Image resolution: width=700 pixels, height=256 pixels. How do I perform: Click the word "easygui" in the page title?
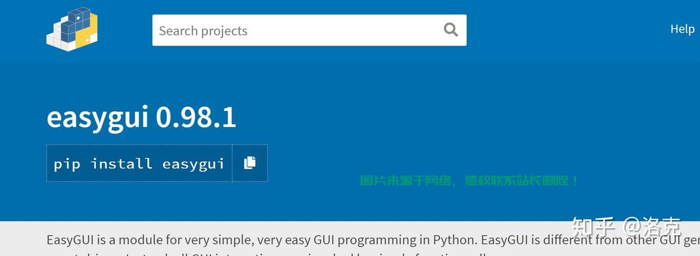click(x=98, y=117)
